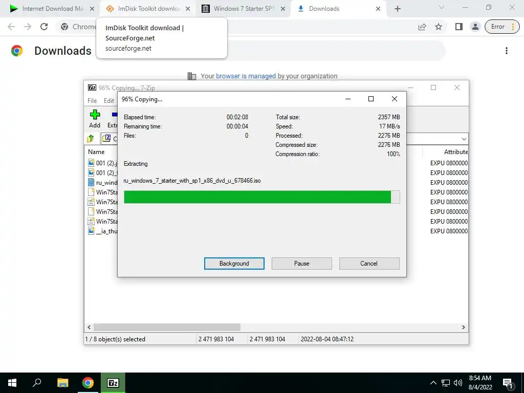Click the horizontal scrollbar thumb in 7-Zip
The width and height of the screenshot is (524, 393).
pos(167,327)
